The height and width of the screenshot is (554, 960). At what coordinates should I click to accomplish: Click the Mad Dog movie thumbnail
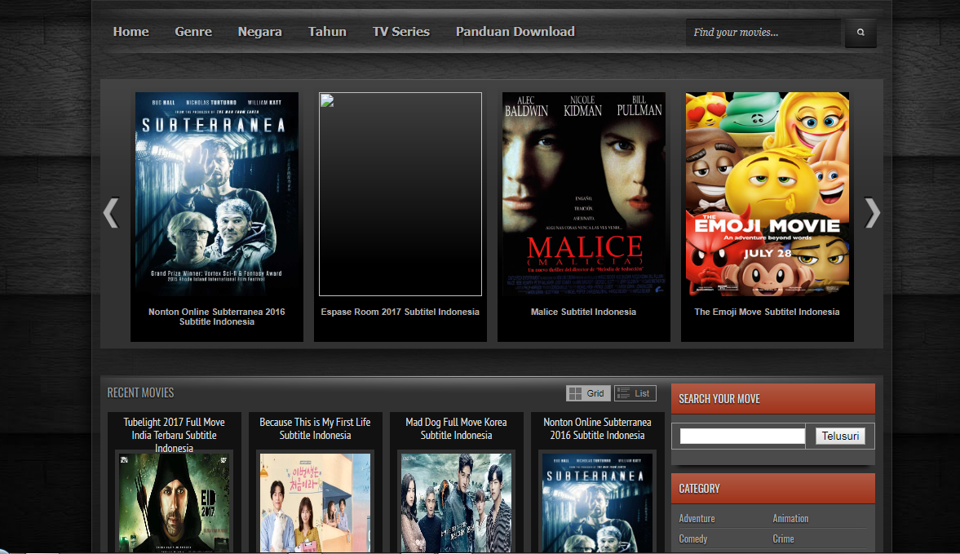click(456, 503)
